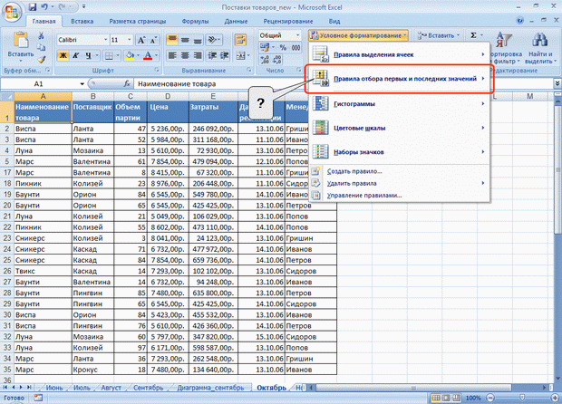Click the Office button

coord(12,13)
